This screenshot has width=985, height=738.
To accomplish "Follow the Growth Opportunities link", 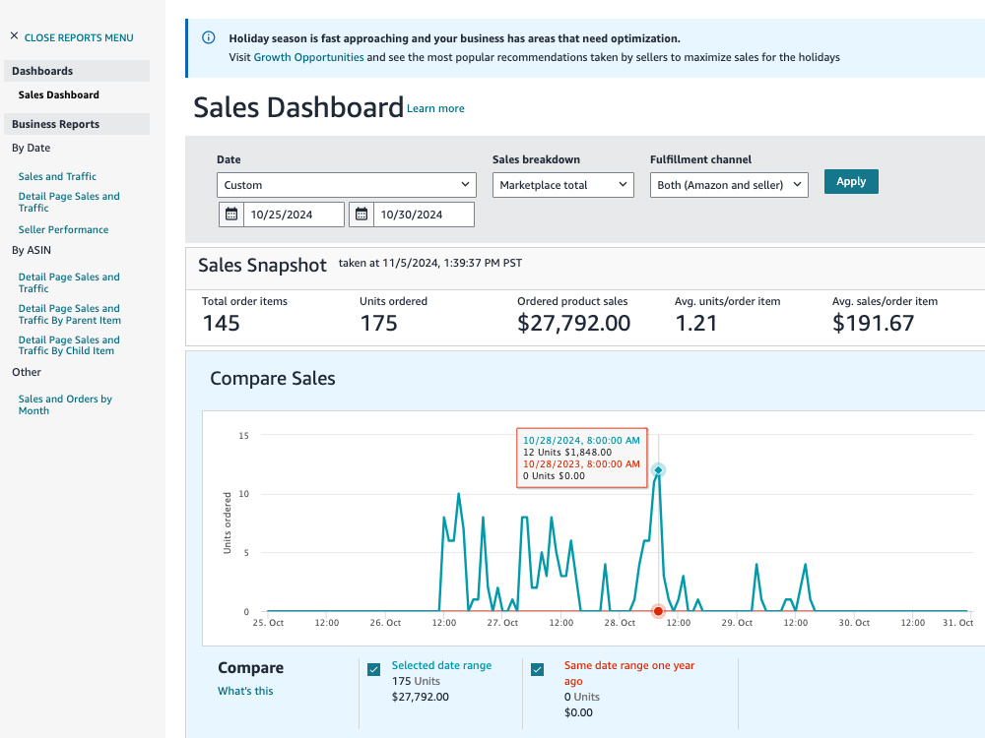I will click(308, 57).
